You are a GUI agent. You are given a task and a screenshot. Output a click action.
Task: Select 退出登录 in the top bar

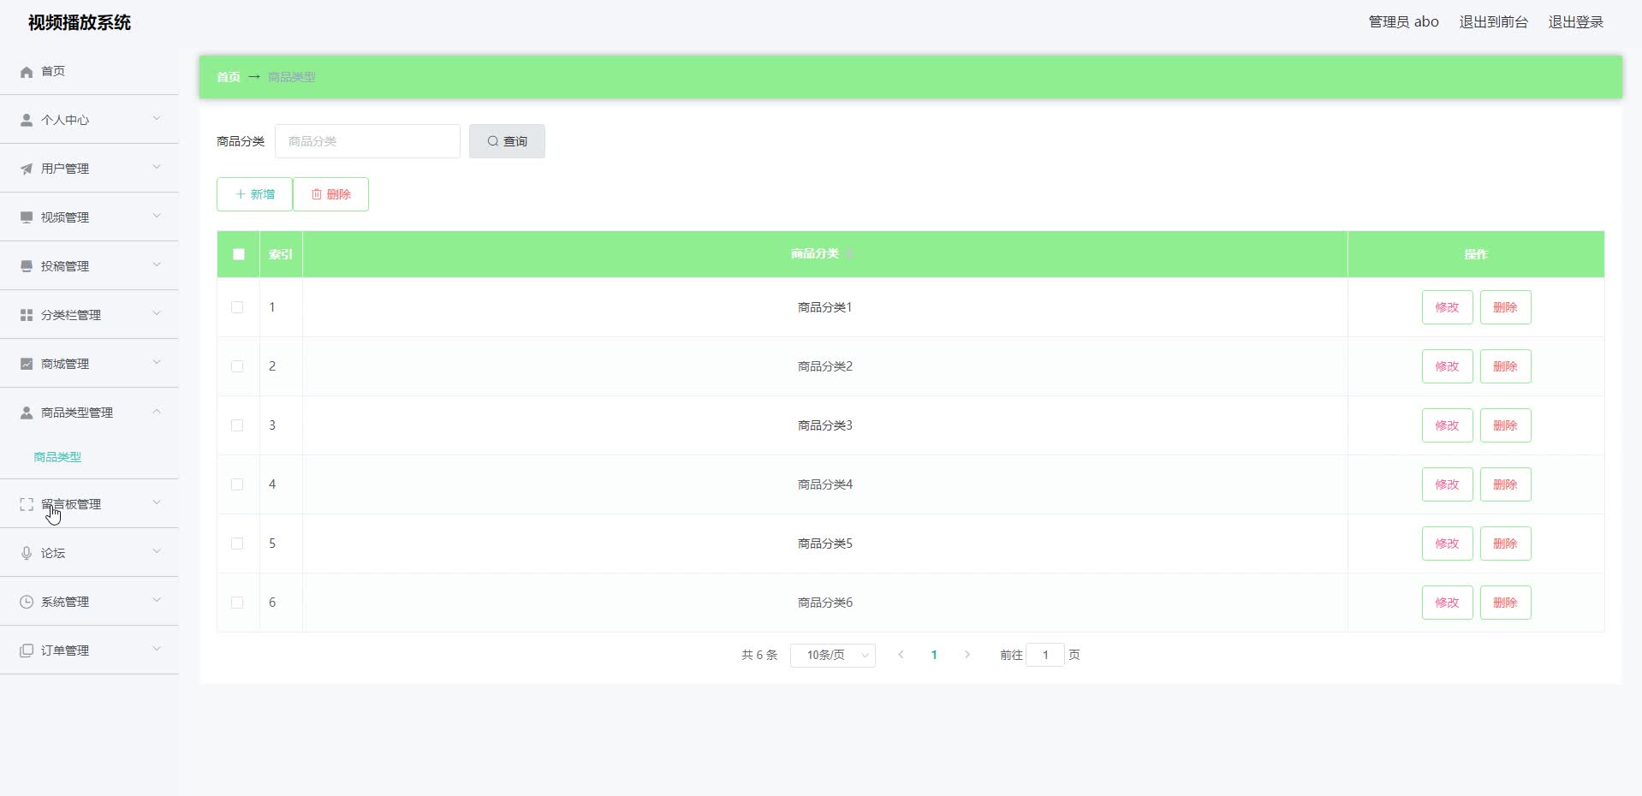pyautogui.click(x=1575, y=22)
